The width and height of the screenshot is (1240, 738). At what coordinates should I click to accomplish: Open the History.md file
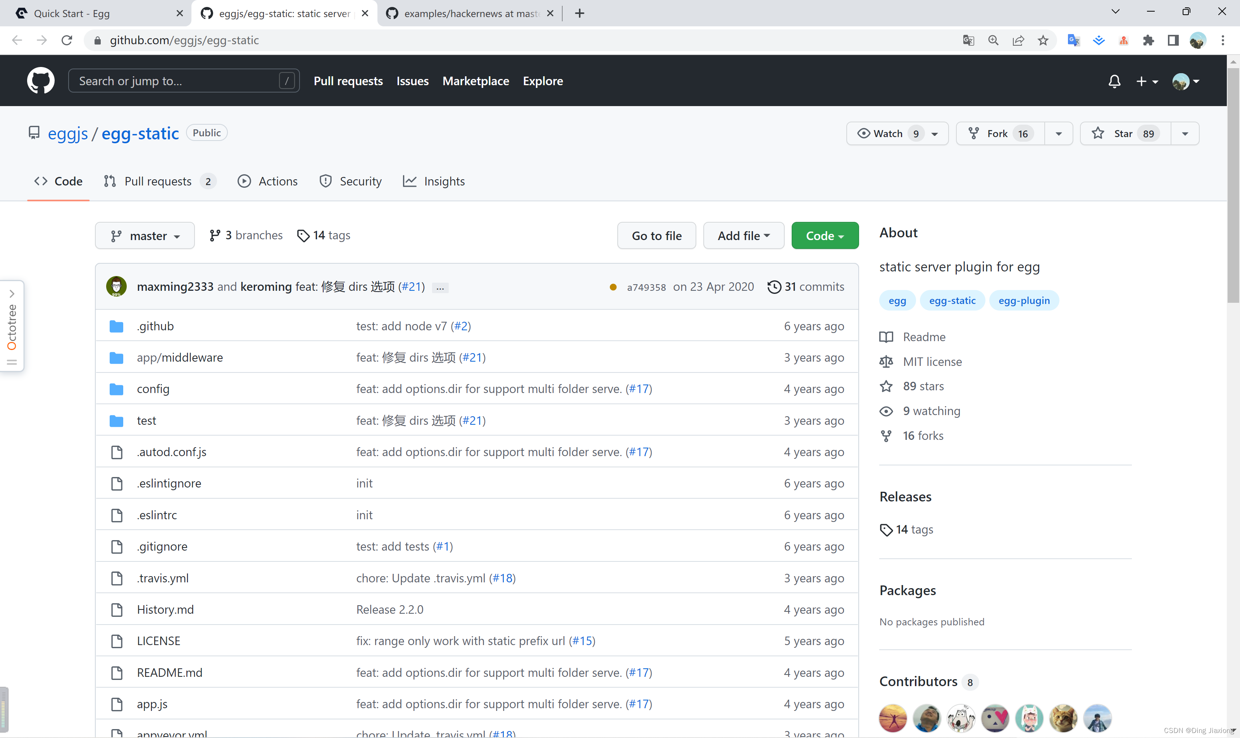[165, 609]
